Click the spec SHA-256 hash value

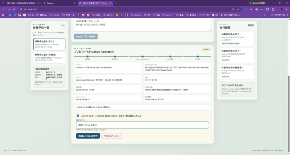177,69
